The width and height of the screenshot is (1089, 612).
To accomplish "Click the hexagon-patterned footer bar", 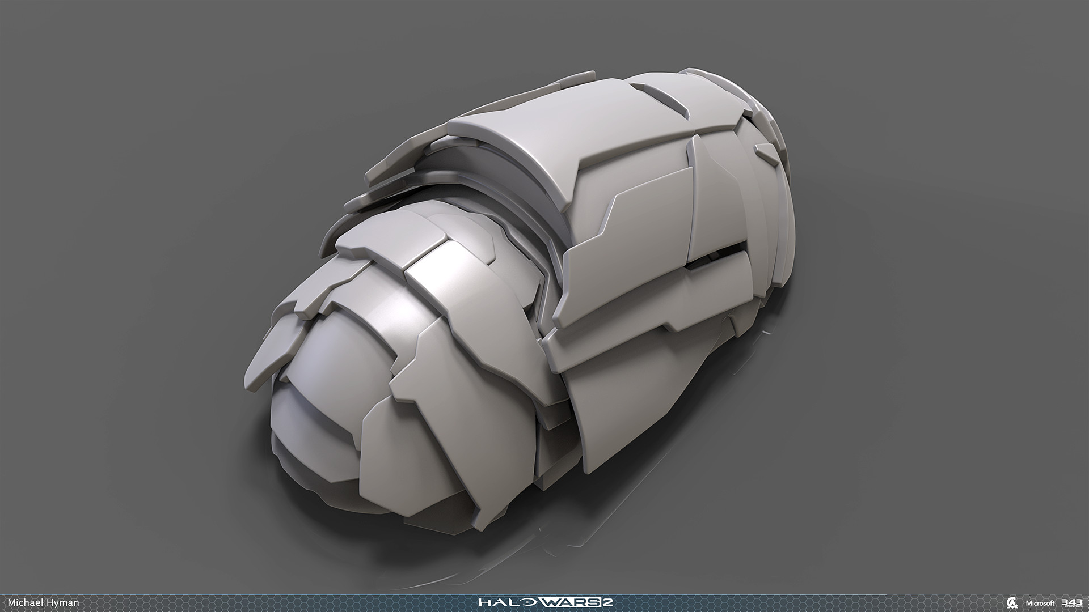I will pos(284,602).
